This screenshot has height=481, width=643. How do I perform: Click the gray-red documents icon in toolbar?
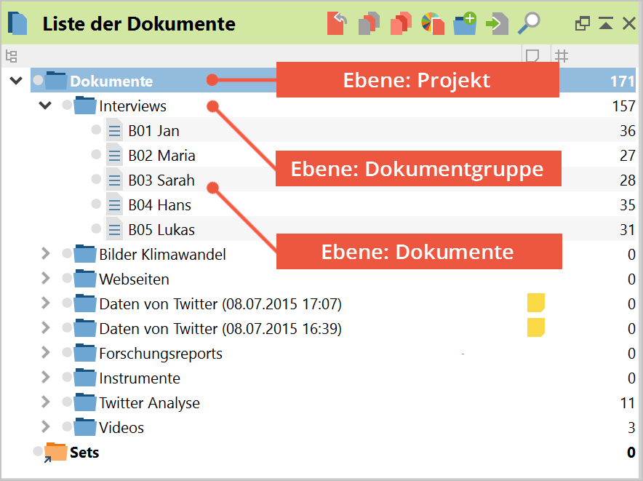pyautogui.click(x=369, y=23)
